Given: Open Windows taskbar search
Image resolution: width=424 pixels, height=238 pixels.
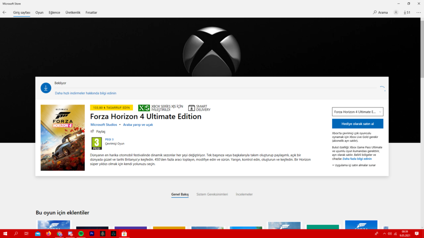Looking at the screenshot, I should pos(16,234).
